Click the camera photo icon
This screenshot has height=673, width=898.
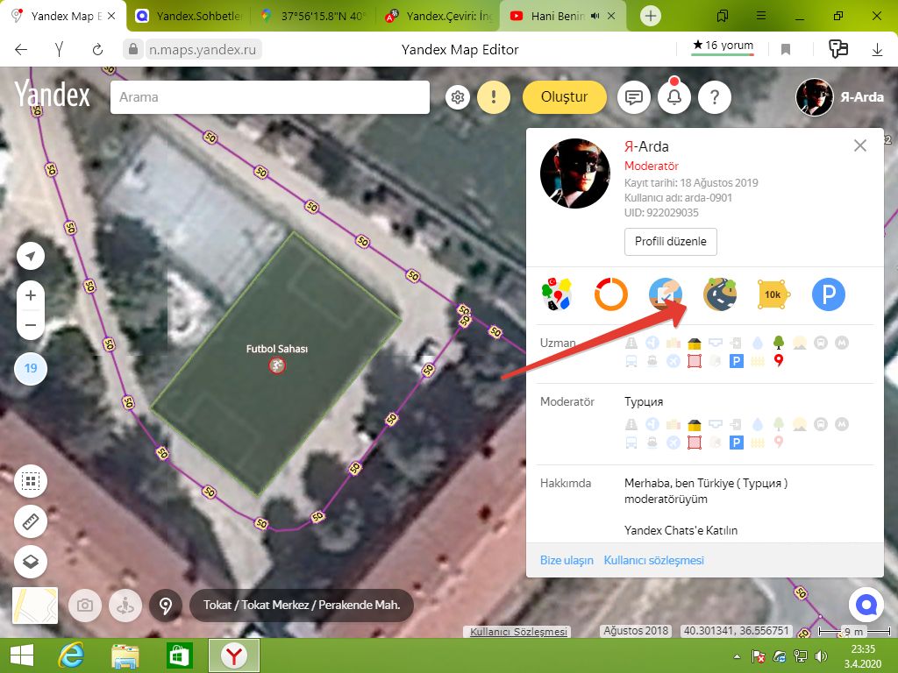85,605
